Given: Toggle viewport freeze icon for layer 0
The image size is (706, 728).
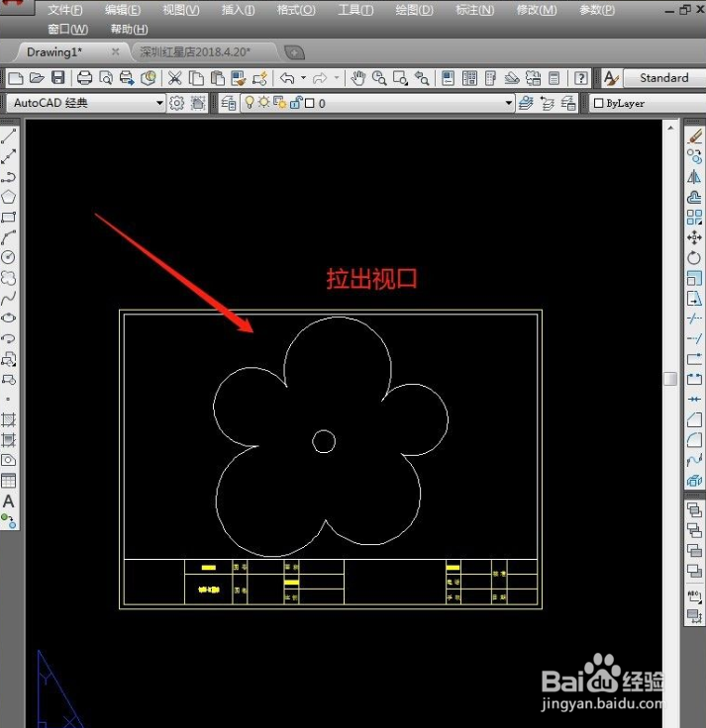Looking at the screenshot, I should coord(280,103).
